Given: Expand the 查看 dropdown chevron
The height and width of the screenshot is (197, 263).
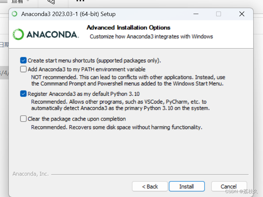Looking at the screenshot, I should click(28, 1).
